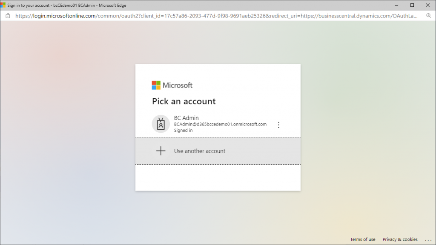Click the plus icon beside Use another account

tap(161, 151)
